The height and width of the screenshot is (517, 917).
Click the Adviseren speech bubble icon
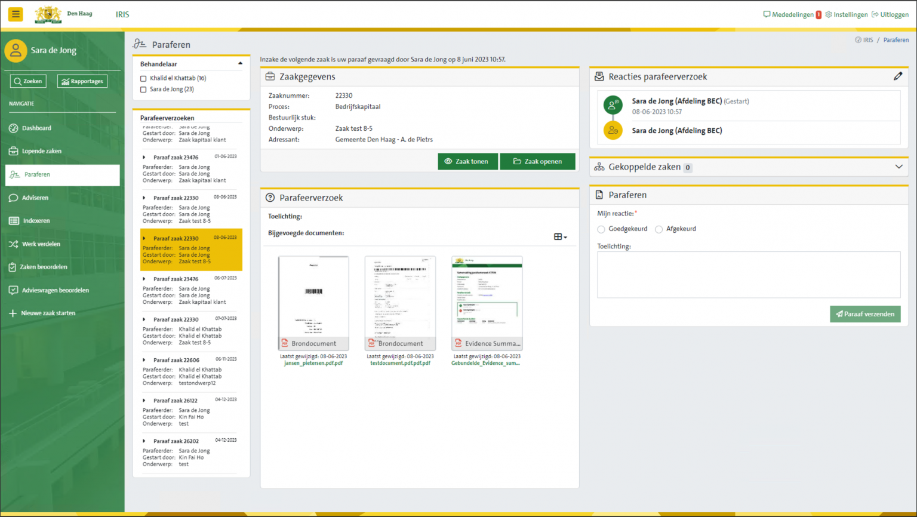pyautogui.click(x=14, y=198)
